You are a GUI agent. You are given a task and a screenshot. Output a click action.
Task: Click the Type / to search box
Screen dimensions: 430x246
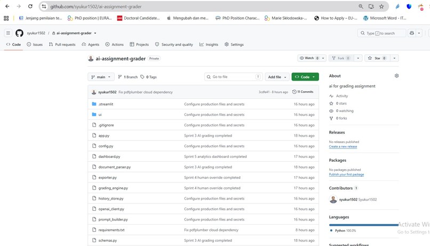[381, 33]
